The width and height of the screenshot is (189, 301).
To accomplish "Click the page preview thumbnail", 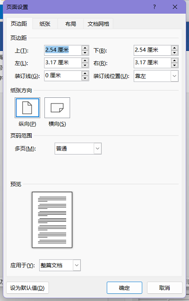I will tap(52, 220).
